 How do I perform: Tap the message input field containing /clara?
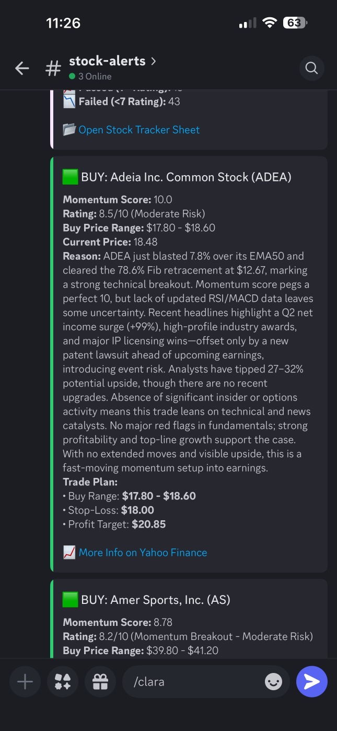(x=206, y=681)
